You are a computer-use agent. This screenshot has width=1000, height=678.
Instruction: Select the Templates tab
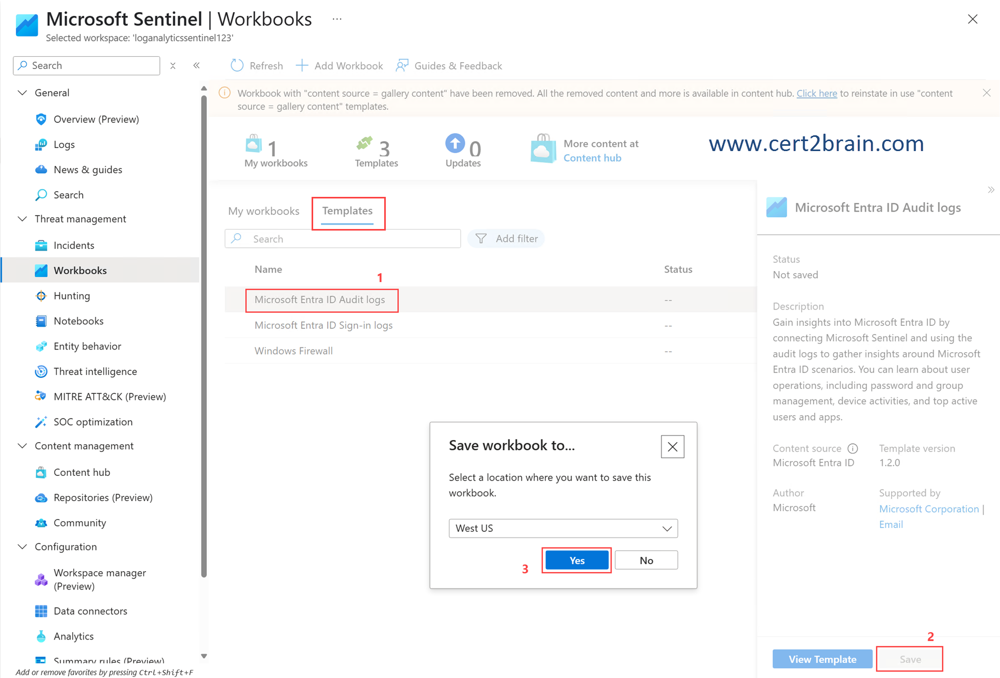(347, 211)
